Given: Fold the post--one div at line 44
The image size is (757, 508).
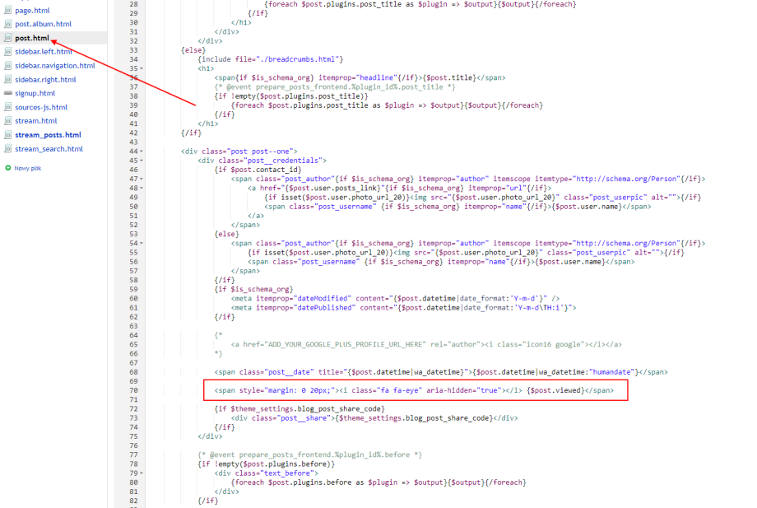Looking at the screenshot, I should tap(142, 151).
